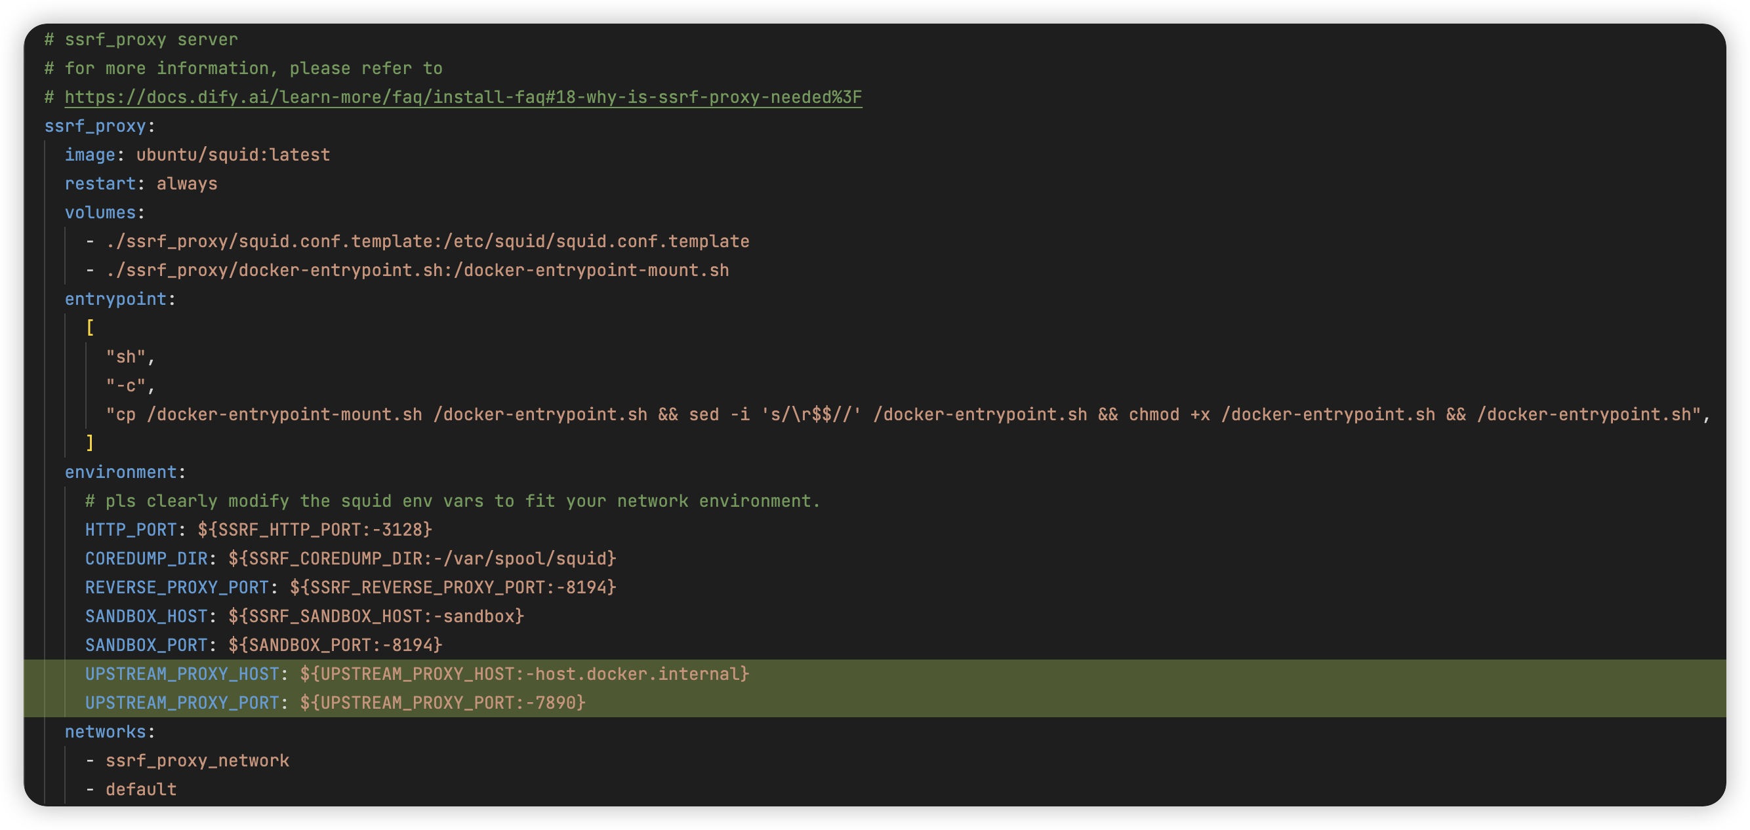1750x830 pixels.
Task: Click the HTTP_PORT variable name
Action: pyautogui.click(x=131, y=530)
